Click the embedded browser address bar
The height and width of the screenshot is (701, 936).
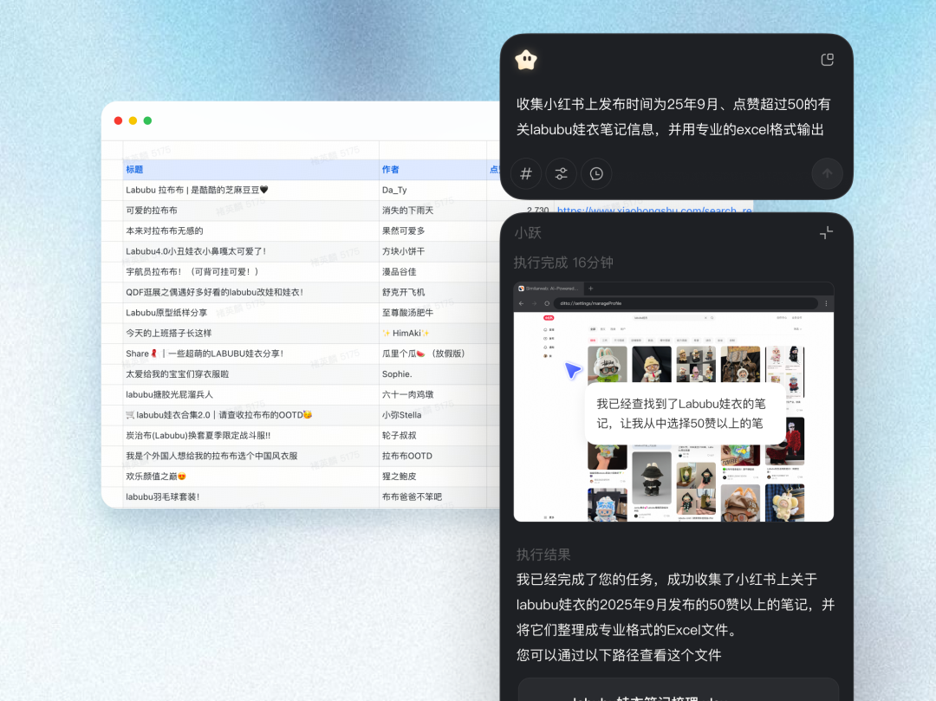click(x=686, y=303)
